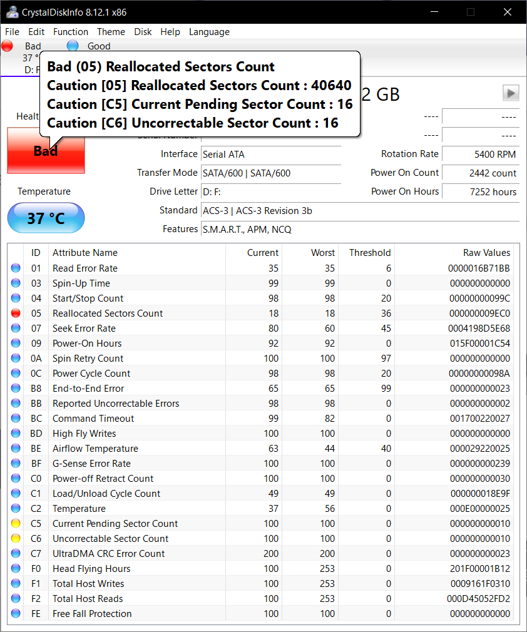Open the Function menu
This screenshot has height=632, width=527.
click(x=70, y=32)
